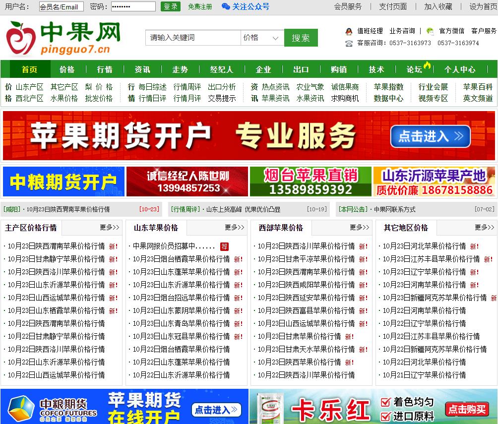Open 会员服务 in top bar
The width and height of the screenshot is (498, 424).
point(348,6)
